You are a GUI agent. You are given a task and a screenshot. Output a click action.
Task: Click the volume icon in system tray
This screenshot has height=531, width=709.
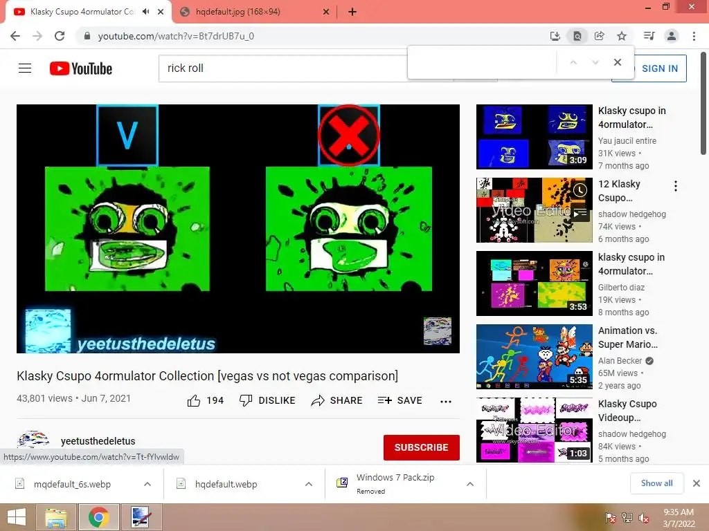(x=644, y=518)
